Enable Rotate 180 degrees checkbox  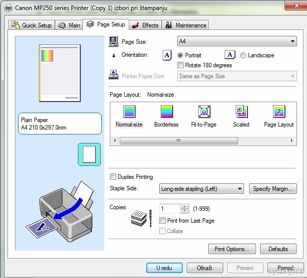[180, 65]
